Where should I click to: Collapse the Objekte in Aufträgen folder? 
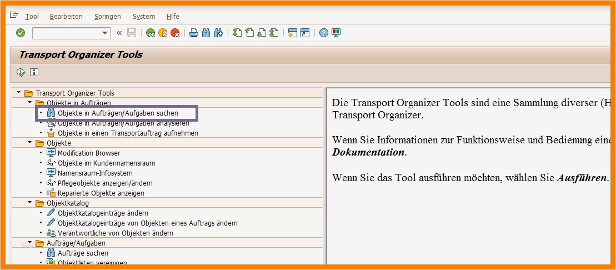coord(29,103)
